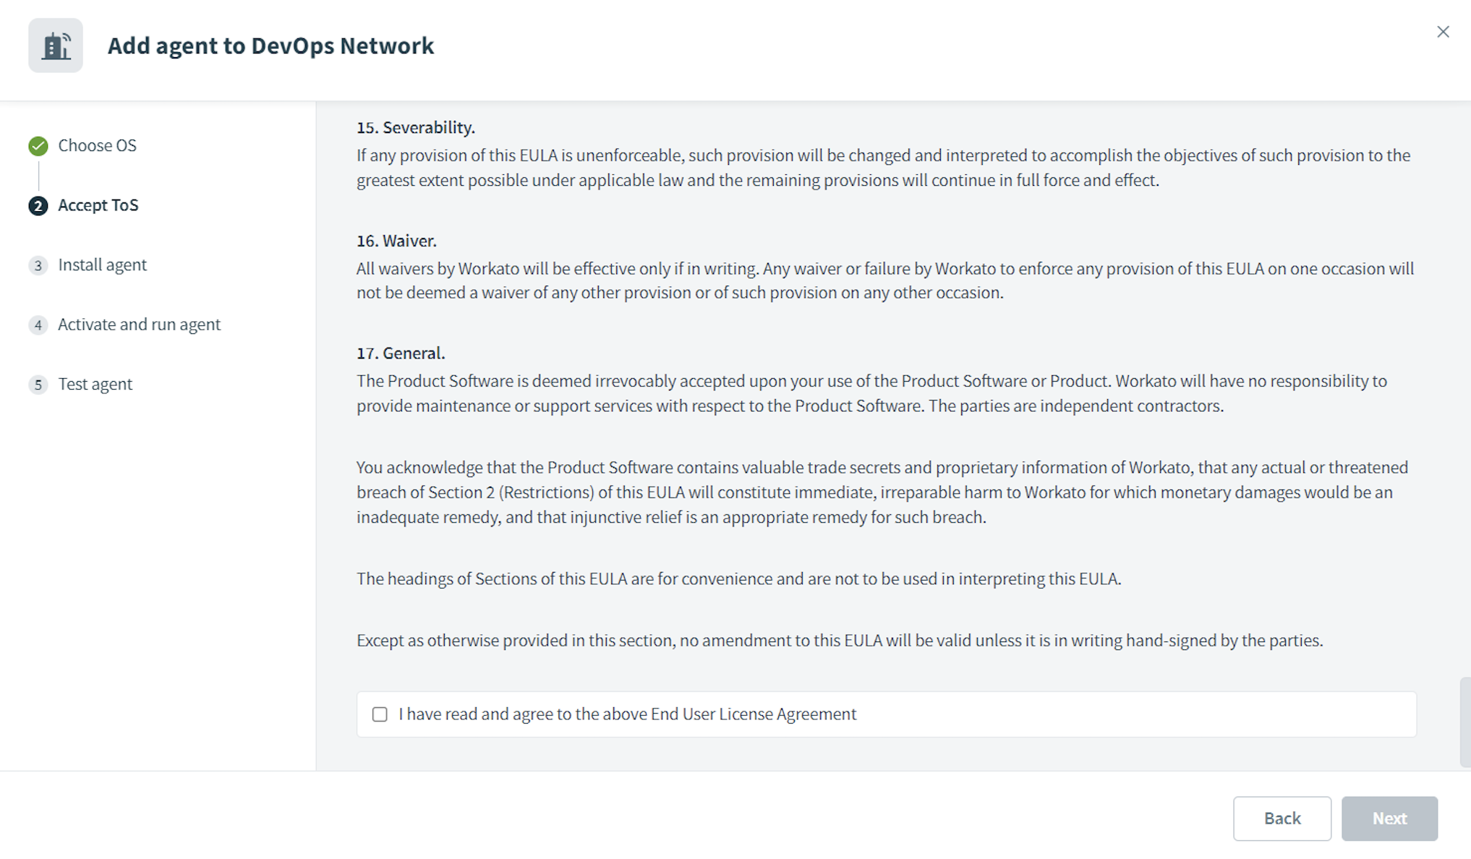This screenshot has width=1471, height=859.
Task: Click the EULA vertical scrollbar thumb
Action: 1464,722
